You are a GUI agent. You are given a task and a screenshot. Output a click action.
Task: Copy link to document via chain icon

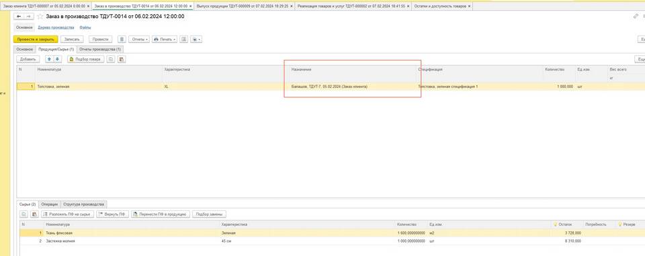(x=636, y=17)
